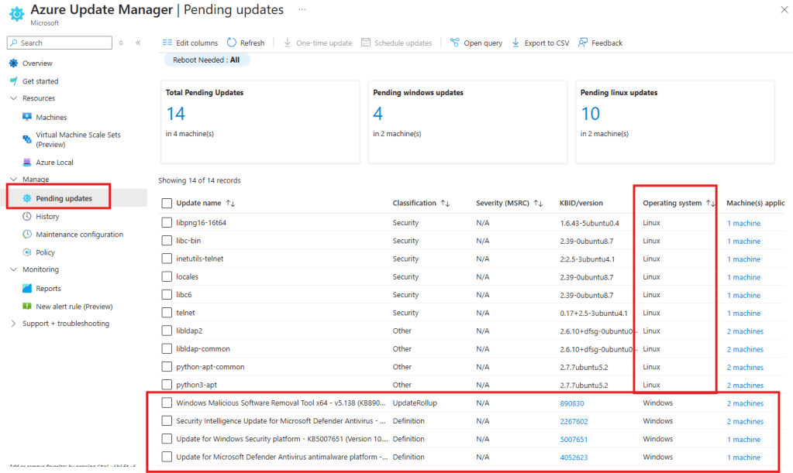This screenshot has width=793, height=473.
Task: Open Reports icon under Monitoring
Action: 27,289
